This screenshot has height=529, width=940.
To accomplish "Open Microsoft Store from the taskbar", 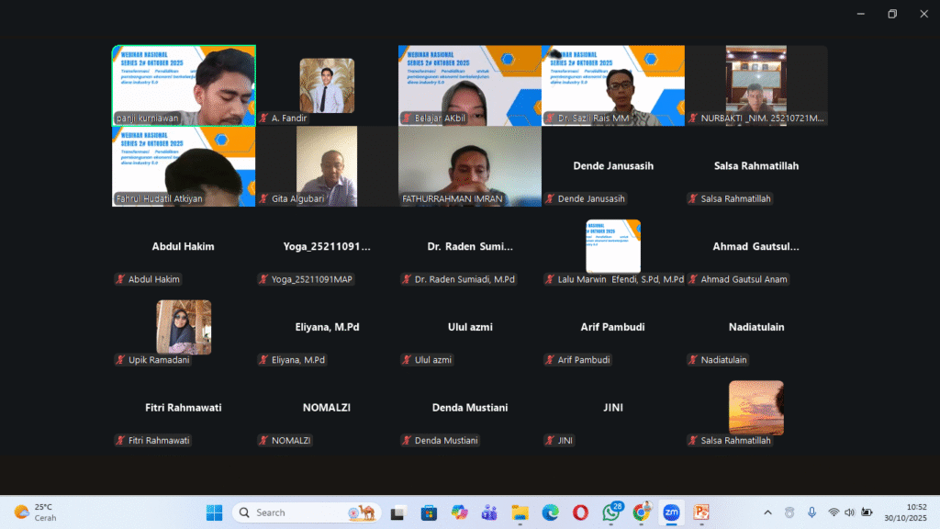I will coord(429,512).
